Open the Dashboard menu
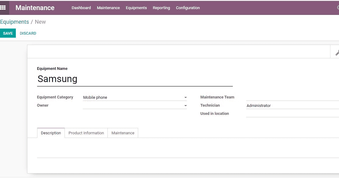 tap(81, 8)
